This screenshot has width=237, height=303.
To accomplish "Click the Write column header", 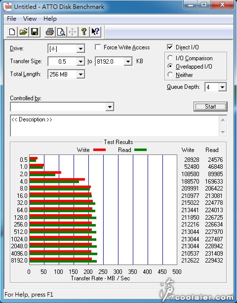I will pos(188,150).
